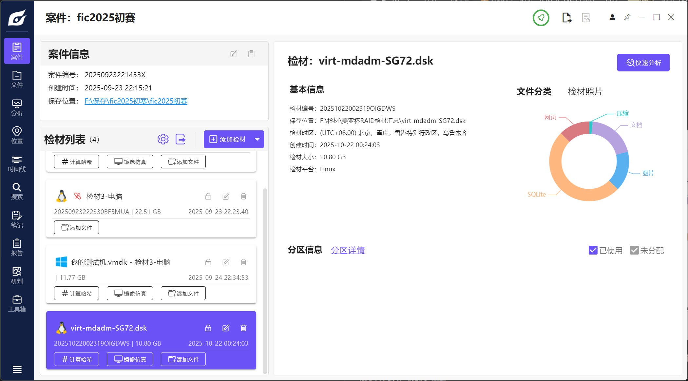Click edit pencil icon in 案件信息 header
The image size is (688, 381).
234,54
